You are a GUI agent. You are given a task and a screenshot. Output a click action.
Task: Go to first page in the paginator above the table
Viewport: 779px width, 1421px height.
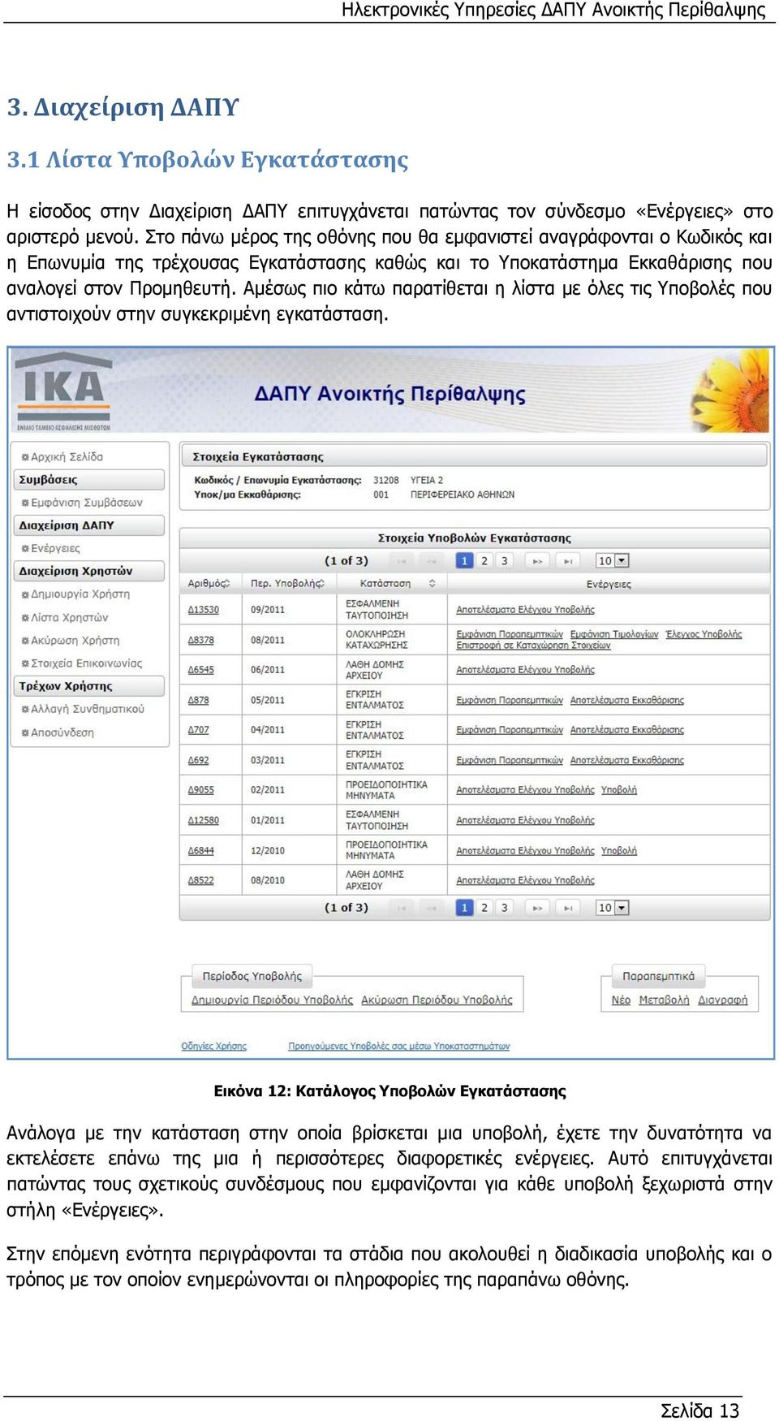[402, 561]
